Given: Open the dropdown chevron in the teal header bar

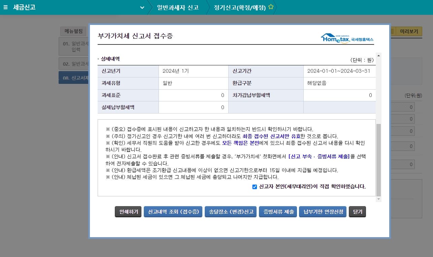Looking at the screenshot, I should click(x=141, y=7).
